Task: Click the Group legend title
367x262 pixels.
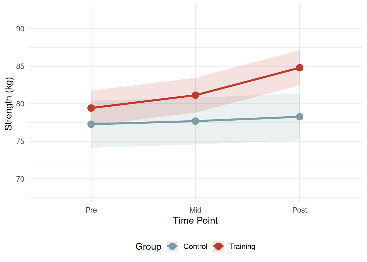Action: pyautogui.click(x=148, y=246)
